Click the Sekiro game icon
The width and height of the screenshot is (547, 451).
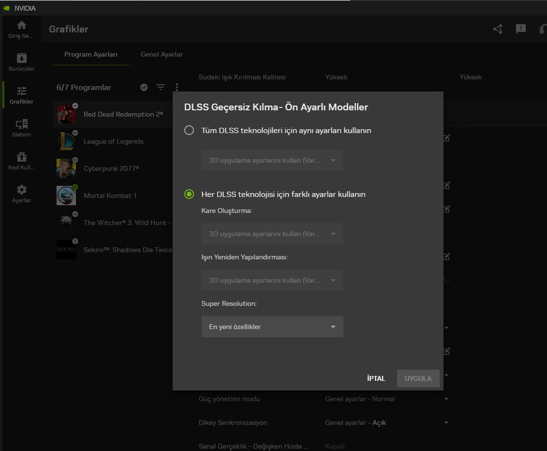(66, 250)
